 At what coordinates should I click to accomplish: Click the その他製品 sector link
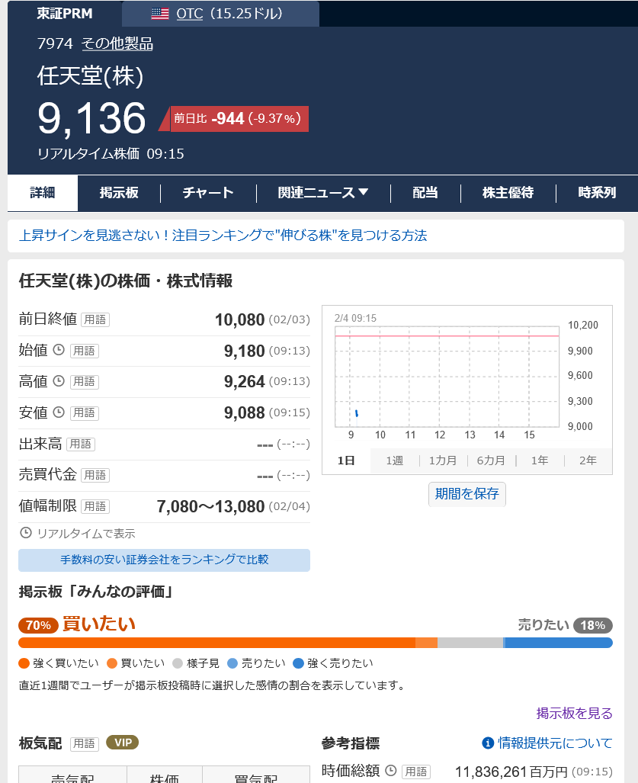click(x=117, y=44)
